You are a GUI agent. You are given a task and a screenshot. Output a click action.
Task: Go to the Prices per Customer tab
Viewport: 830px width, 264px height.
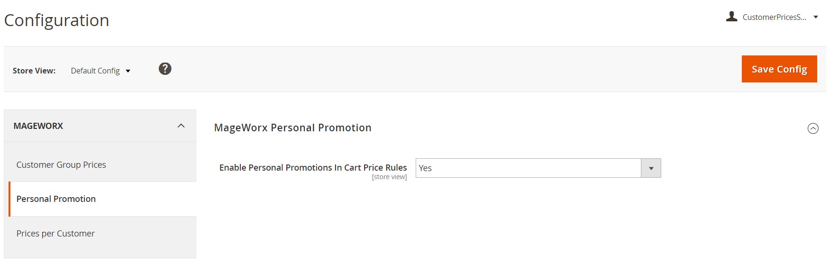[55, 233]
